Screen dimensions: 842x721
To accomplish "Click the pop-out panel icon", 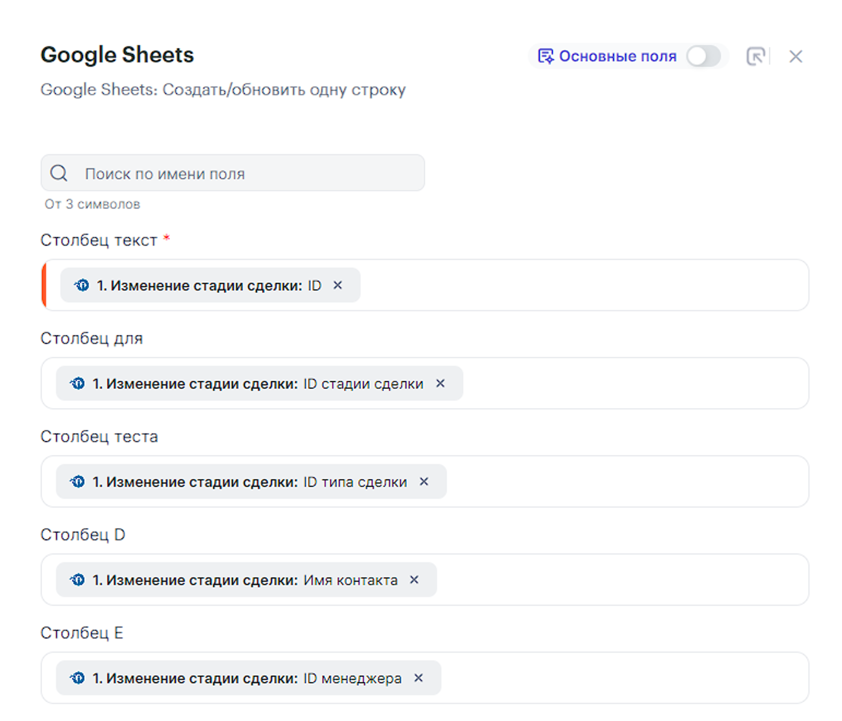I will [756, 56].
